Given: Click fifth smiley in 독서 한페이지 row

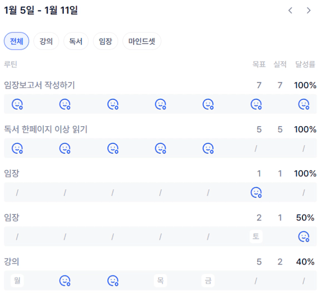Looking at the screenshot, I should pos(208,148).
